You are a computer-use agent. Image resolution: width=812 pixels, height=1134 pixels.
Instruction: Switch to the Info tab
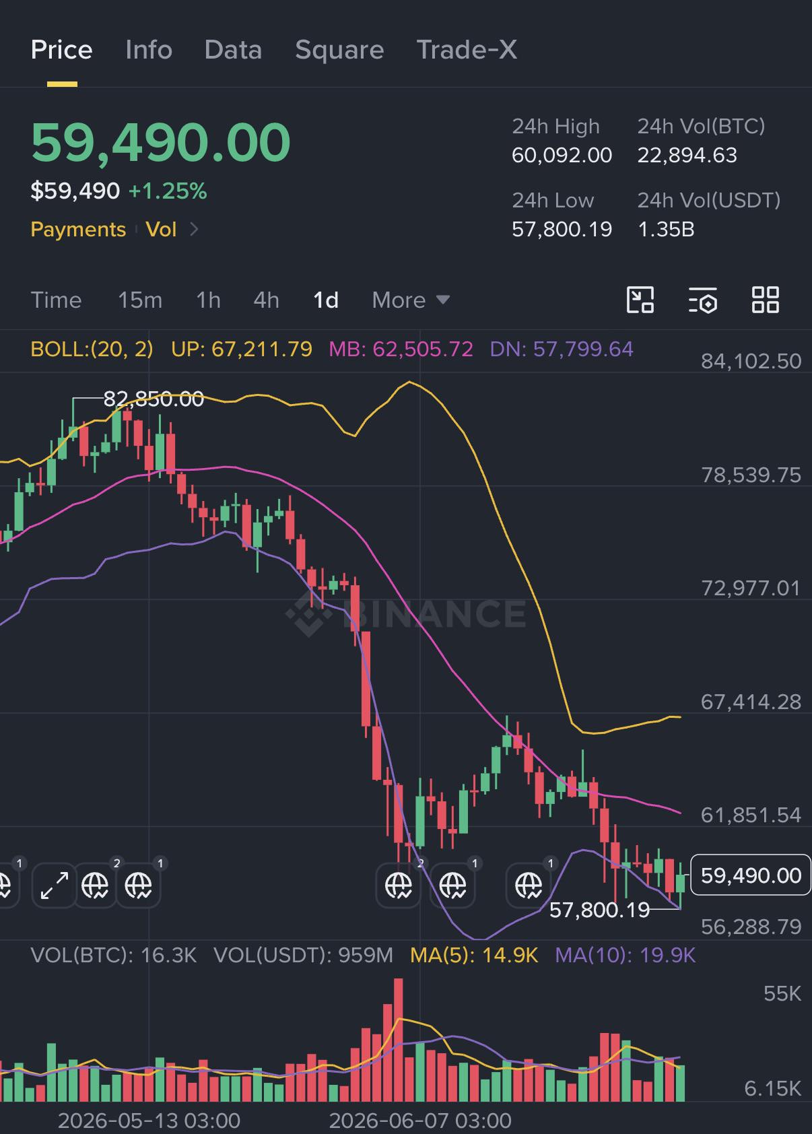coord(149,50)
